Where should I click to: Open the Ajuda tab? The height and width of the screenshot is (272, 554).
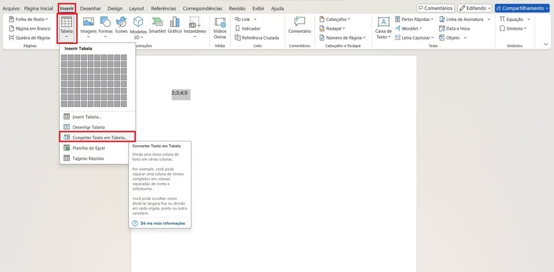[278, 8]
